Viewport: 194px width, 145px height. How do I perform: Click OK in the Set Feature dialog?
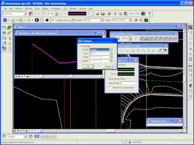coord(88,66)
